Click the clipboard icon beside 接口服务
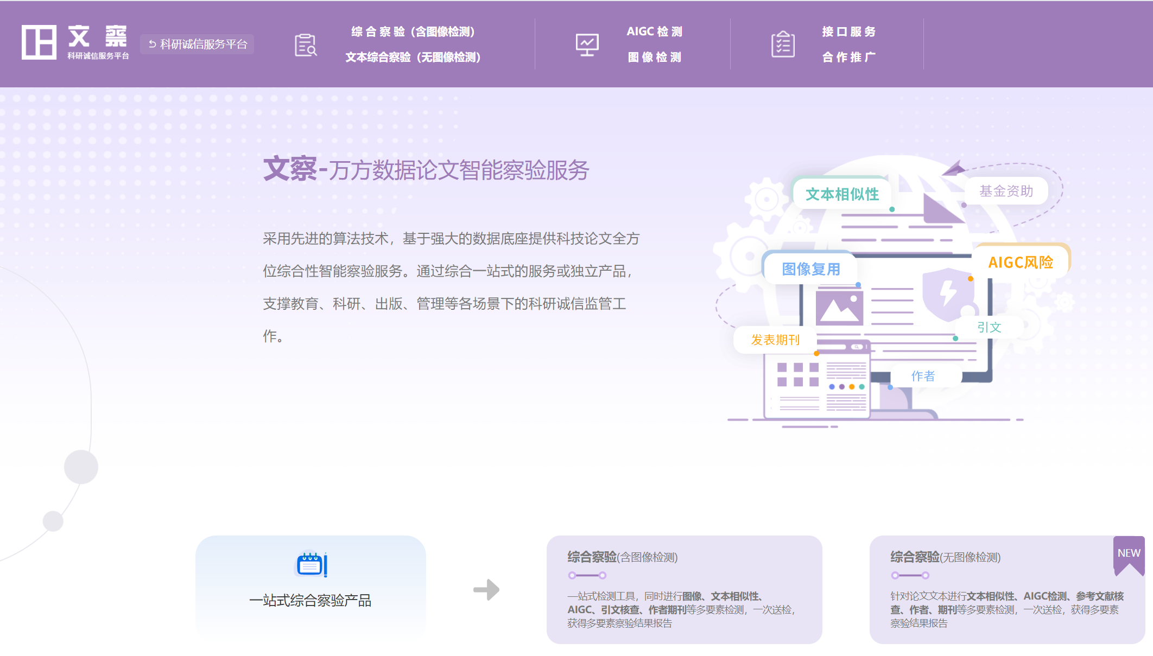Viewport: 1153px width, 656px height. 782,44
